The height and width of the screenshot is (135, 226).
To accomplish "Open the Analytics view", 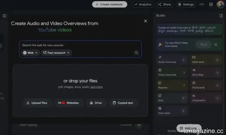I will [x=143, y=4].
